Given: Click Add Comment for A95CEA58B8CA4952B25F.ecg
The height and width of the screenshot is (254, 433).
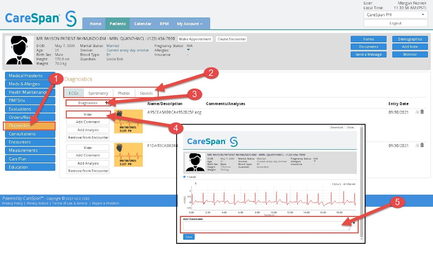Looking at the screenshot, I should click(88, 122).
